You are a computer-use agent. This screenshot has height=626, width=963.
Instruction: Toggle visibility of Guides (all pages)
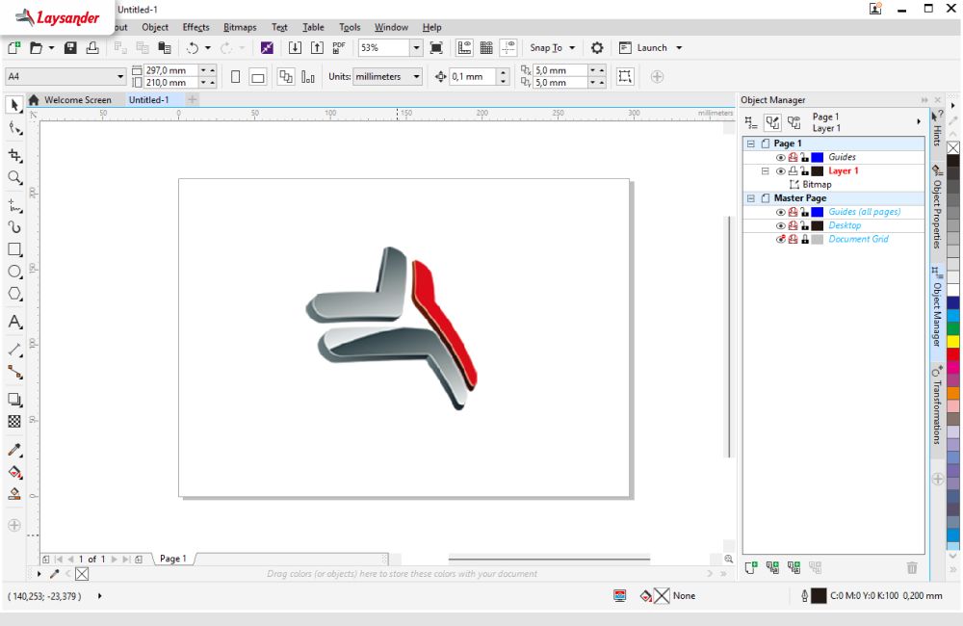tap(781, 212)
